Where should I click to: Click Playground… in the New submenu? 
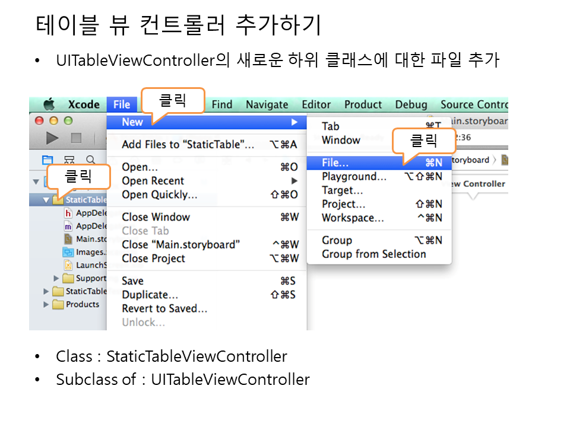pyautogui.click(x=354, y=176)
